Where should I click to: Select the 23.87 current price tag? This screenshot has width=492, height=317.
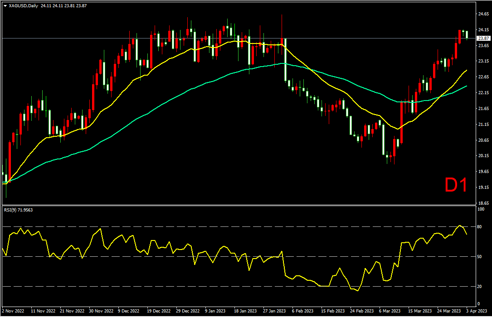click(x=483, y=38)
